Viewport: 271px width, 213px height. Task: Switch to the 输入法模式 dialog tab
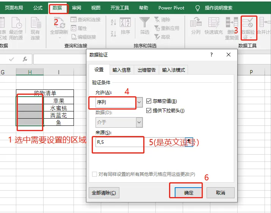[174, 70]
